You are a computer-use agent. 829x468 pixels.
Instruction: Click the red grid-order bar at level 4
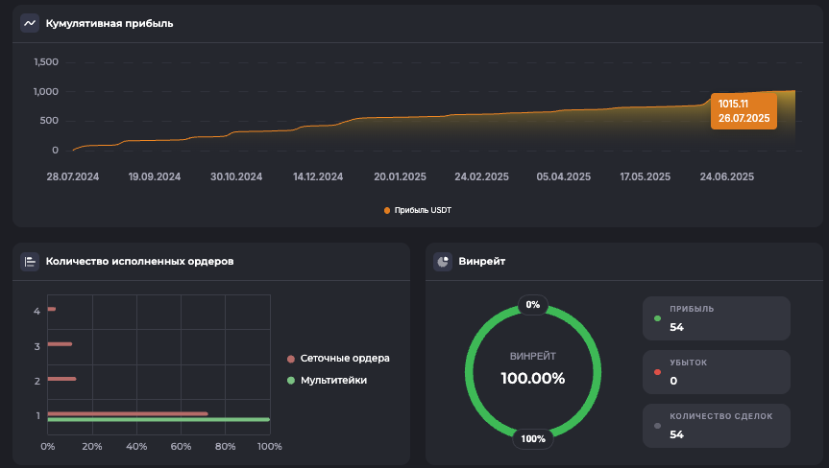51,309
